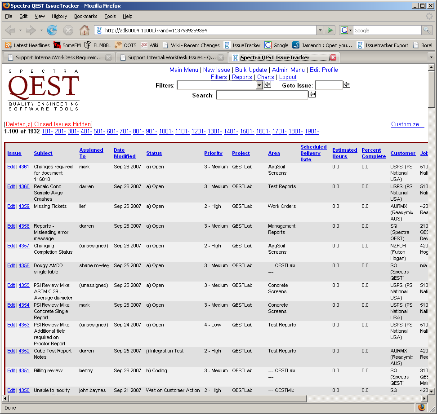Screen dimensions: 437x414
Task: Click the search magnifier icon
Action: (x=427, y=31)
